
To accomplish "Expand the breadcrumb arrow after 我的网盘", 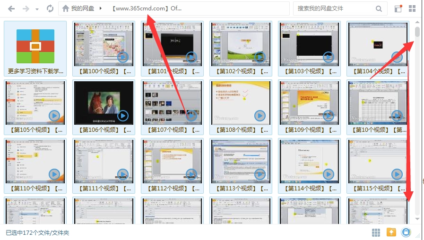I will 101,9.
